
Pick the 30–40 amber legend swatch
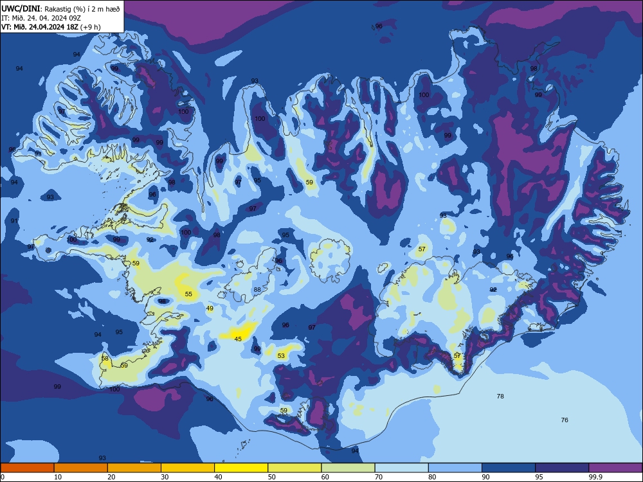tap(188, 468)
